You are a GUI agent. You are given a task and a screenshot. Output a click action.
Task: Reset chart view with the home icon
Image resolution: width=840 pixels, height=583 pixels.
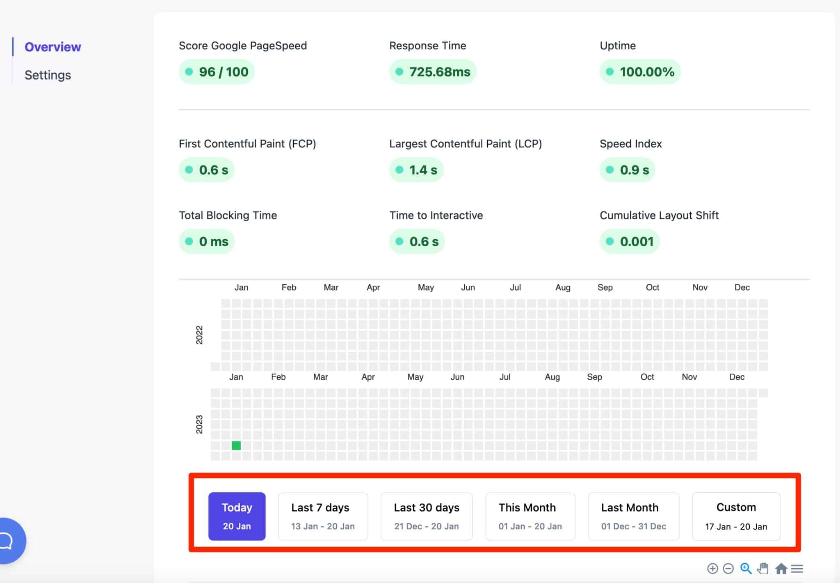click(781, 569)
